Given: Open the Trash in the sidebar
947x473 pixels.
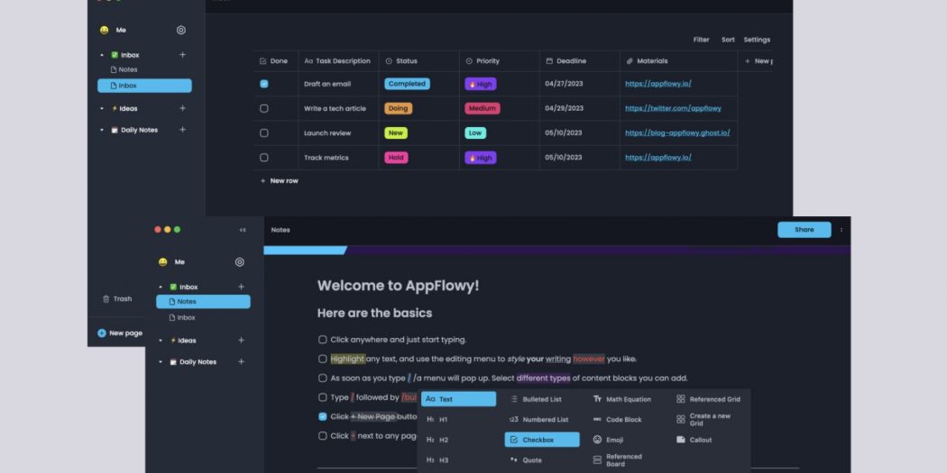Looking at the screenshot, I should (x=116, y=299).
